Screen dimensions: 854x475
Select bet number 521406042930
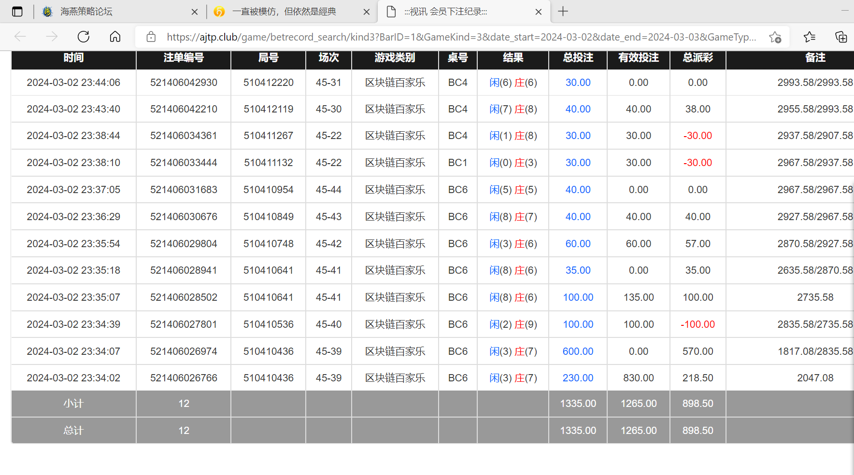[184, 83]
